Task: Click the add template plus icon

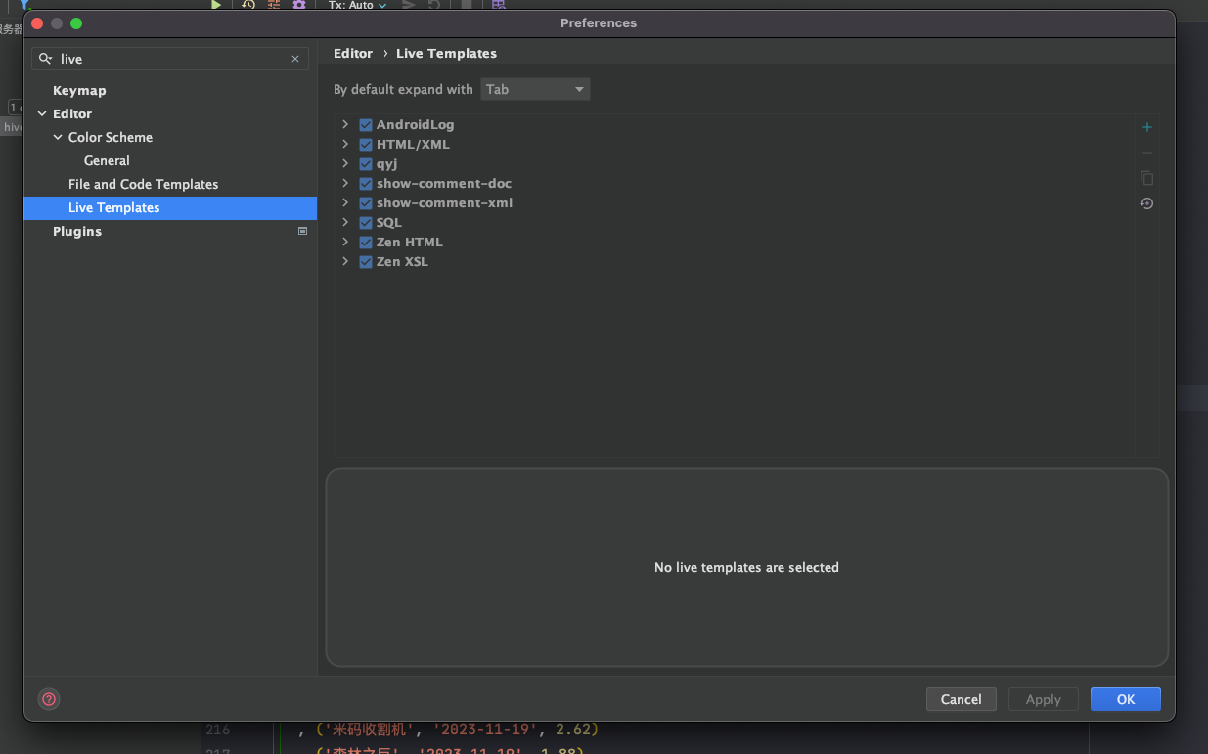Action: point(1147,127)
